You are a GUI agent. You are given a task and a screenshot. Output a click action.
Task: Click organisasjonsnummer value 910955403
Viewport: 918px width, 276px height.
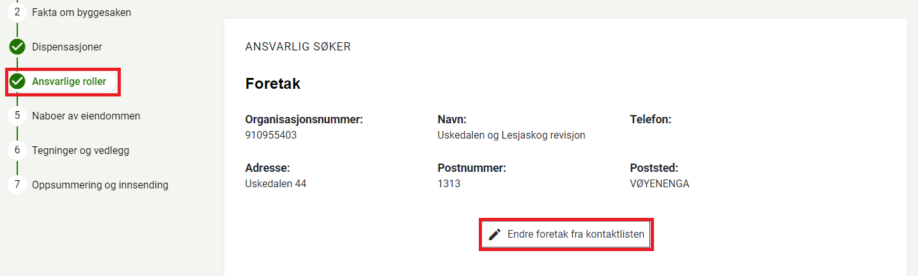tap(271, 135)
